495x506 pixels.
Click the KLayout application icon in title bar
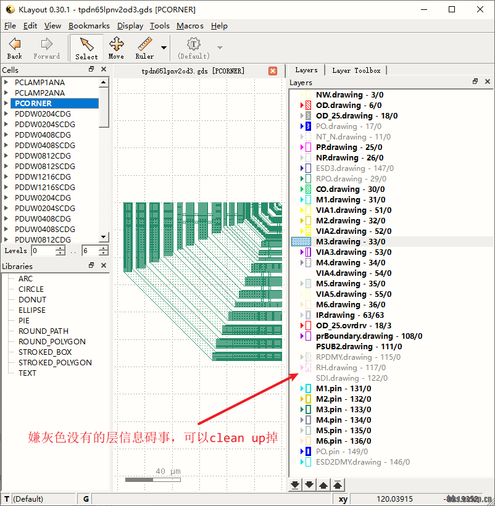pos(10,9)
